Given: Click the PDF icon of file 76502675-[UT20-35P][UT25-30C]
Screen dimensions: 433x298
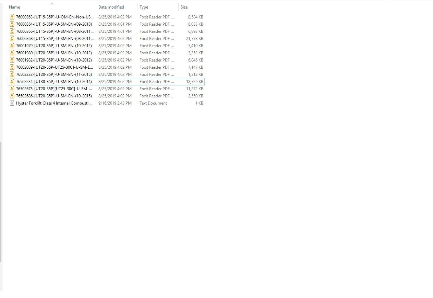Looking at the screenshot, I should [12, 89].
